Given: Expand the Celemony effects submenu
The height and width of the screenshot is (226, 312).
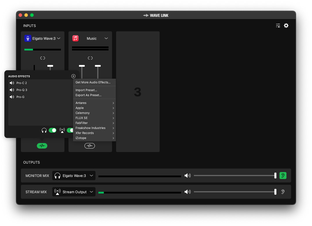Looking at the screenshot, I should click(95, 113).
